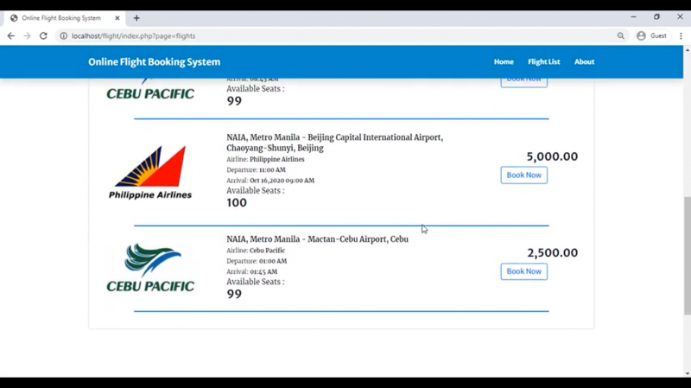Click Airline: Philippine Airlines label

(x=265, y=159)
